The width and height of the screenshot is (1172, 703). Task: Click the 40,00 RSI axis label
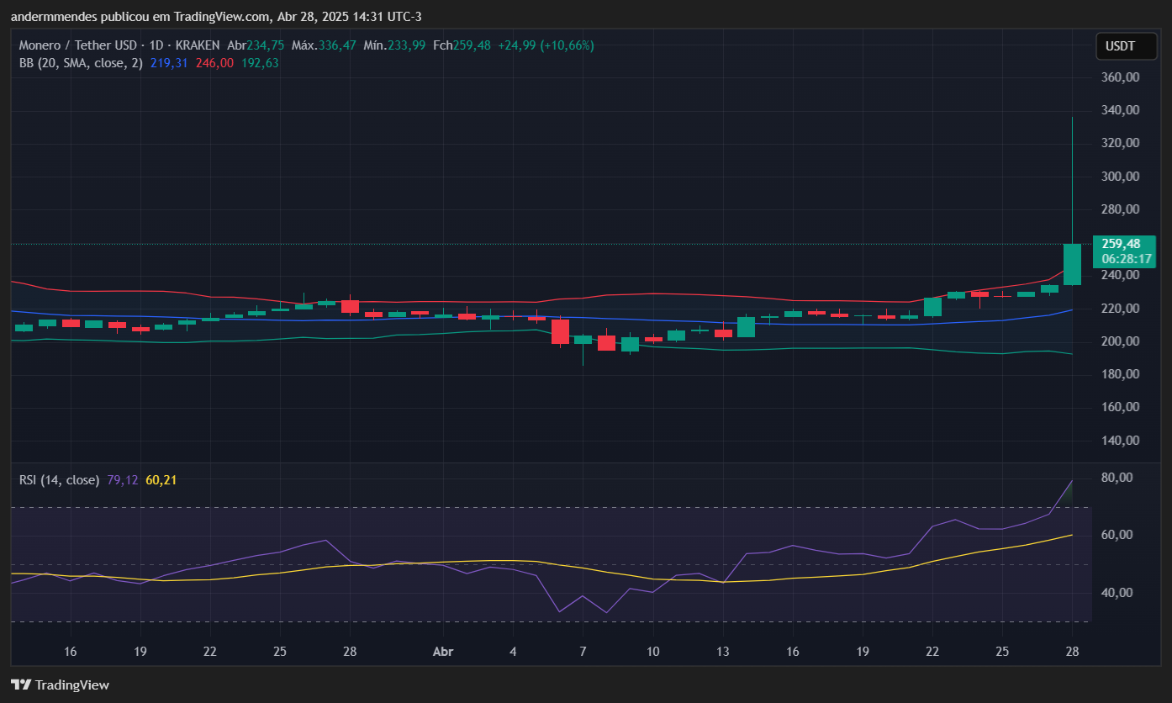point(1117,593)
